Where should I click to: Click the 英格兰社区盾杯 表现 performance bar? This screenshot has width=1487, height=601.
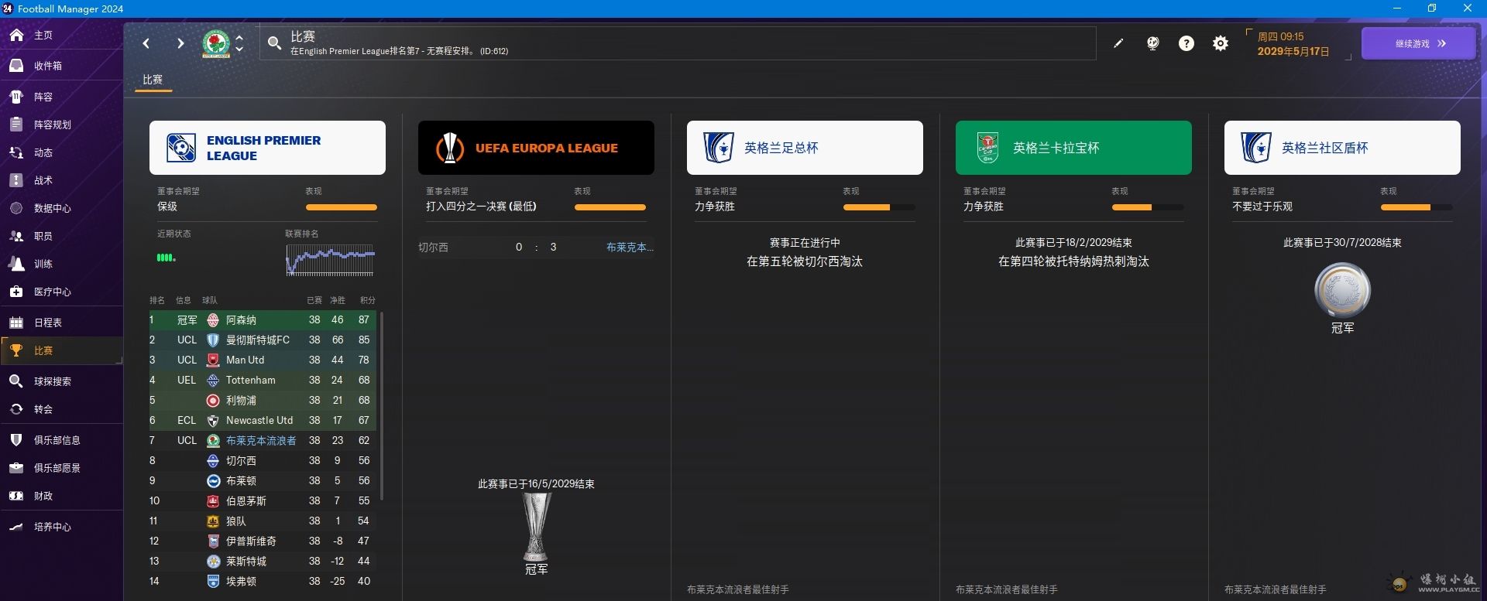pyautogui.click(x=1417, y=207)
